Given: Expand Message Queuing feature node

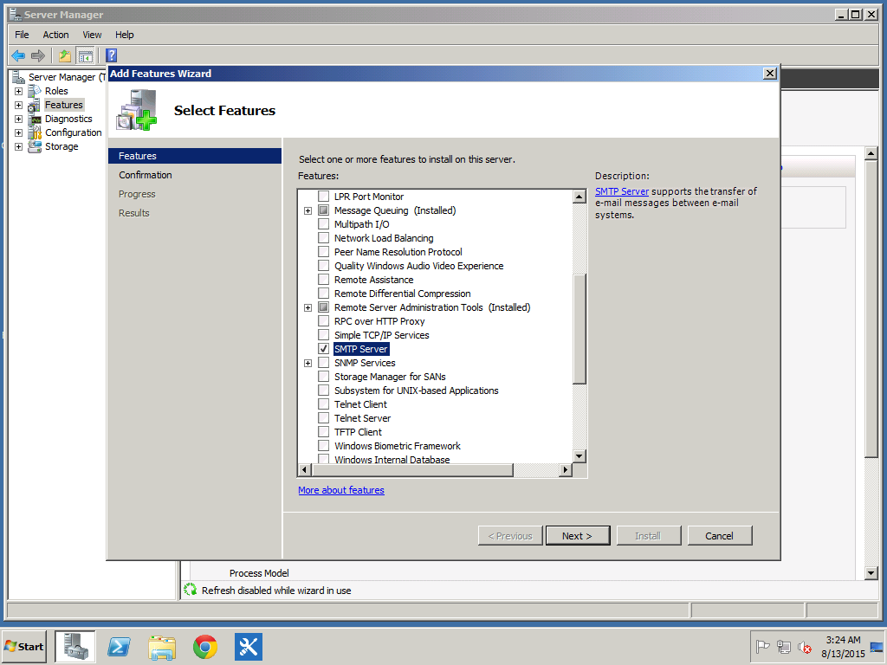Looking at the screenshot, I should click(x=308, y=210).
